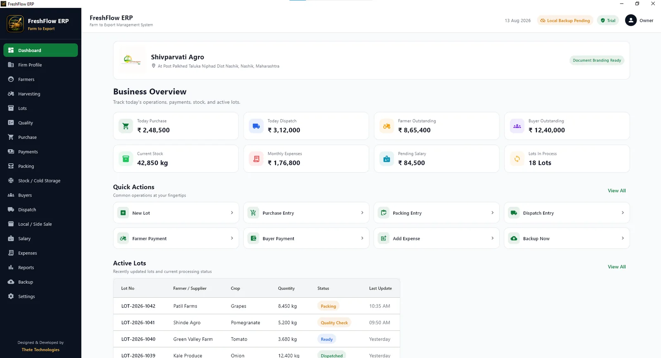Select Lots in the sidebar
The height and width of the screenshot is (358, 661).
tap(40, 108)
